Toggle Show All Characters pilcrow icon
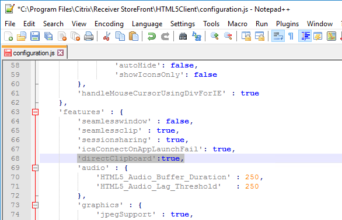 click(291, 36)
